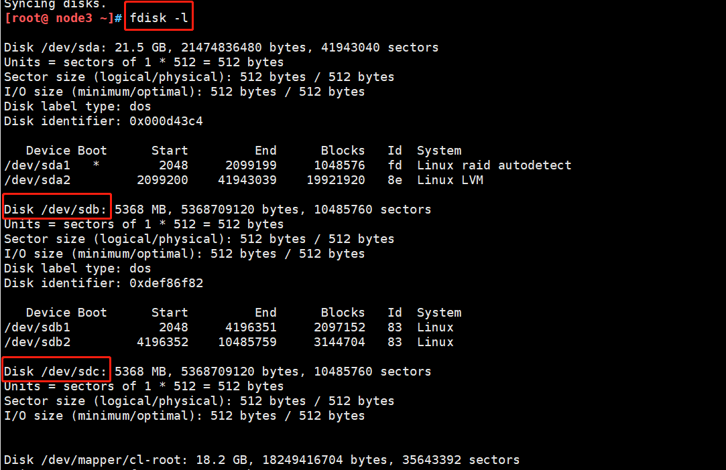Click 'Linux raid autodetect' system type
Viewport: 726px width, 470px height.
coord(494,165)
